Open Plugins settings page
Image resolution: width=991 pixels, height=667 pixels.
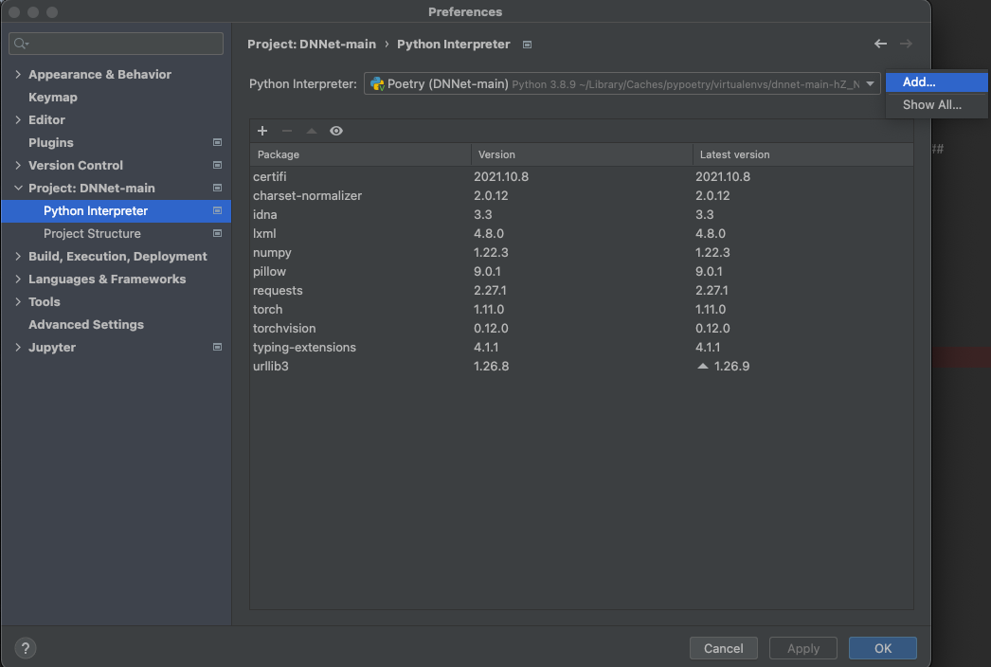click(50, 142)
